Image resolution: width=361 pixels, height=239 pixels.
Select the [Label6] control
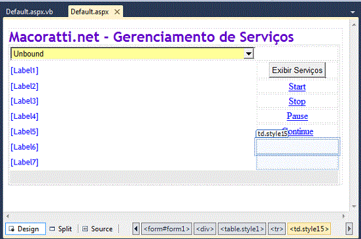(24, 147)
